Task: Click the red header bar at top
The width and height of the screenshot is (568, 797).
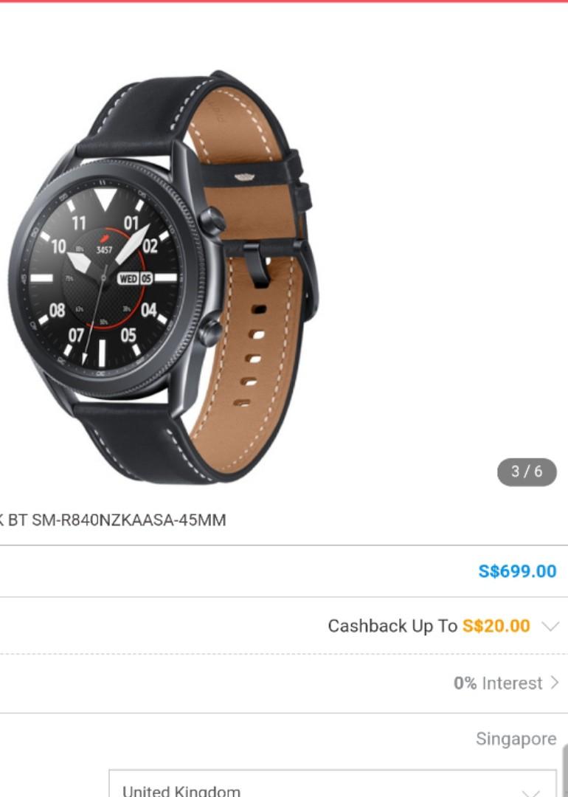Action: point(284,1)
